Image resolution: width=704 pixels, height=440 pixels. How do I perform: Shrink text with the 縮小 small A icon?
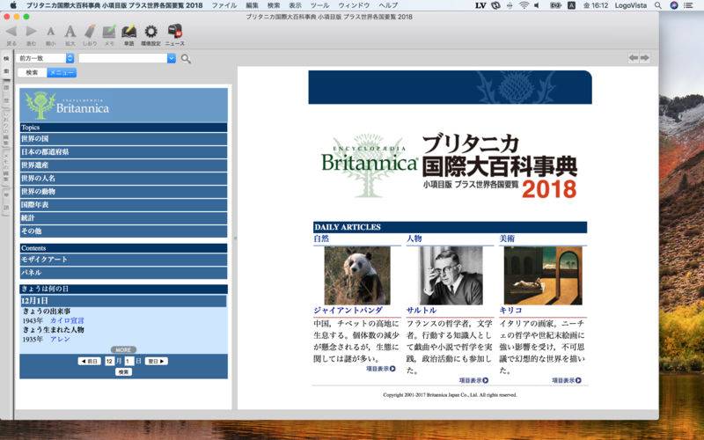point(51,32)
